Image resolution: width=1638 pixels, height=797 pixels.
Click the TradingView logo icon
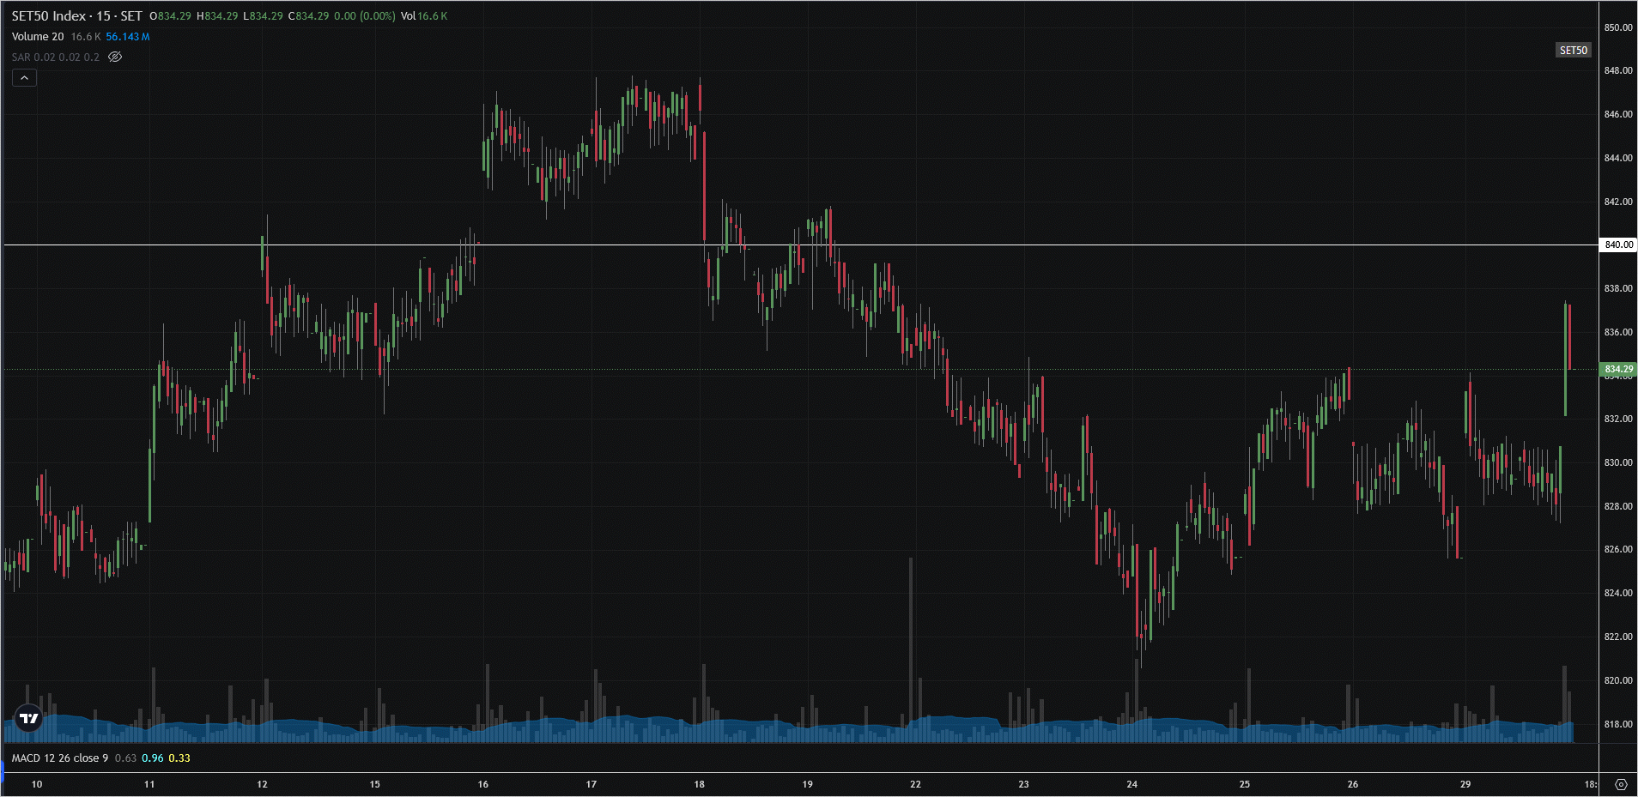(28, 718)
